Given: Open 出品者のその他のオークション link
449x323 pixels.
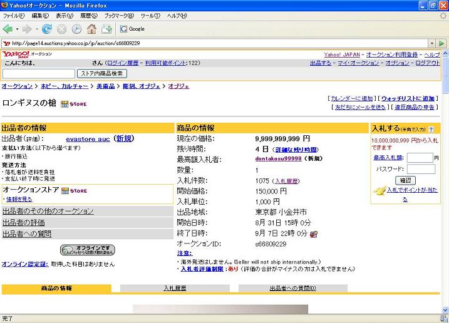Looking at the screenshot, I should point(48,212).
